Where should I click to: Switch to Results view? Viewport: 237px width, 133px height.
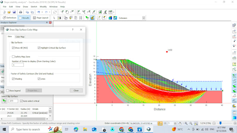click(x=24, y=18)
